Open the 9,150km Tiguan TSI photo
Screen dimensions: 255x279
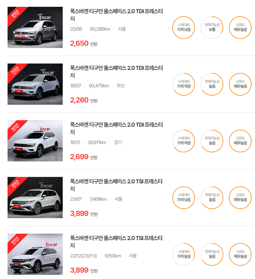pyautogui.click(x=35, y=254)
